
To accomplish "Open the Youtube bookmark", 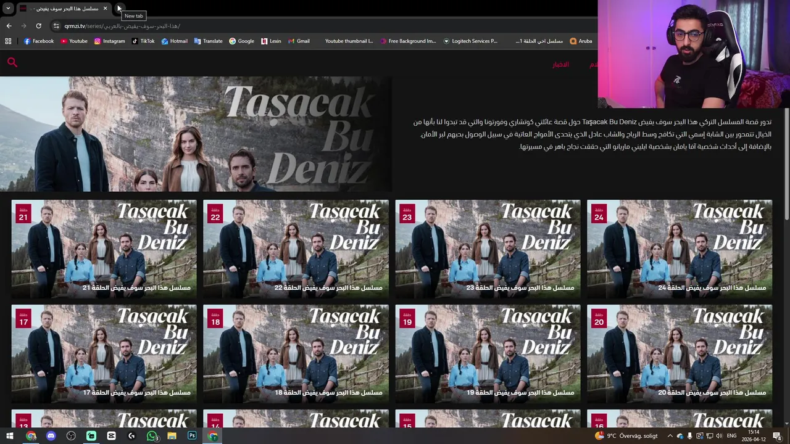I will pos(74,41).
